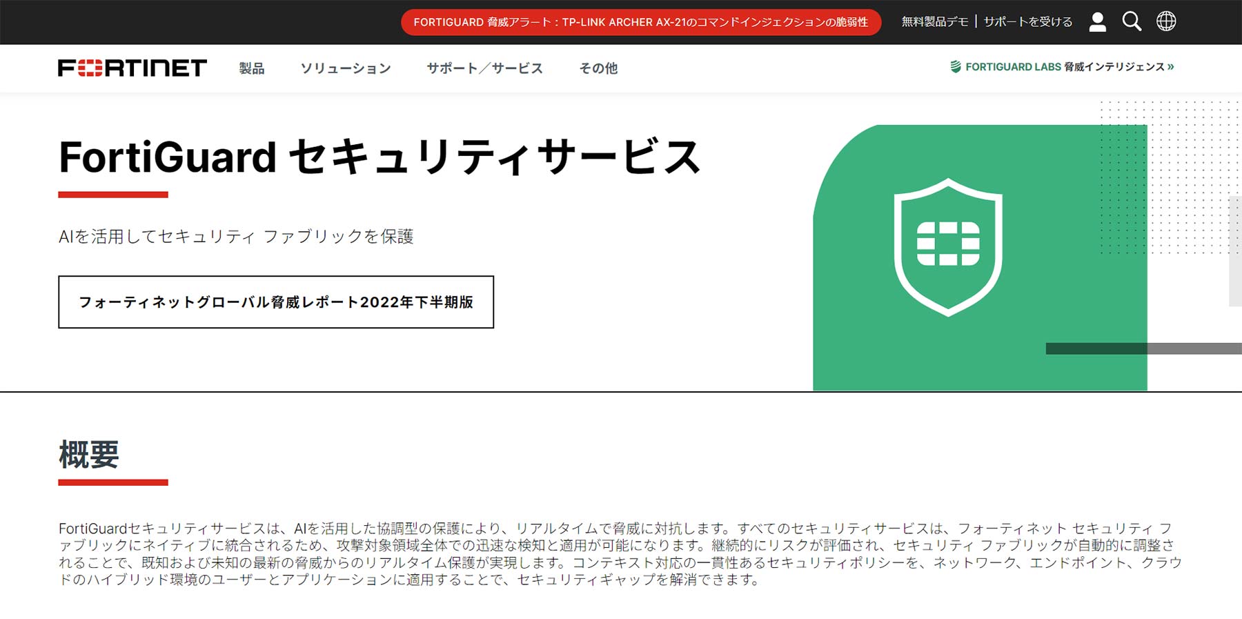Click the FortiGuard セキュリティサービス heading
This screenshot has width=1242, height=619.
(x=379, y=157)
